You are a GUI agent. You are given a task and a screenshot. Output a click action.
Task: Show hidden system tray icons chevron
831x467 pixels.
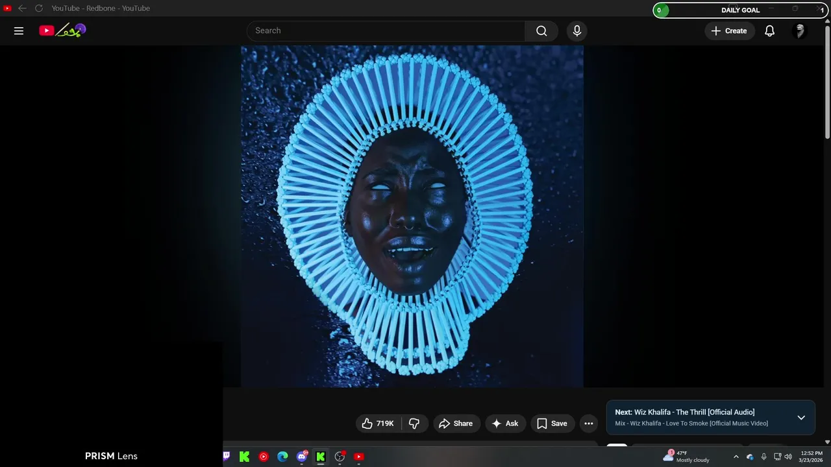click(x=736, y=457)
